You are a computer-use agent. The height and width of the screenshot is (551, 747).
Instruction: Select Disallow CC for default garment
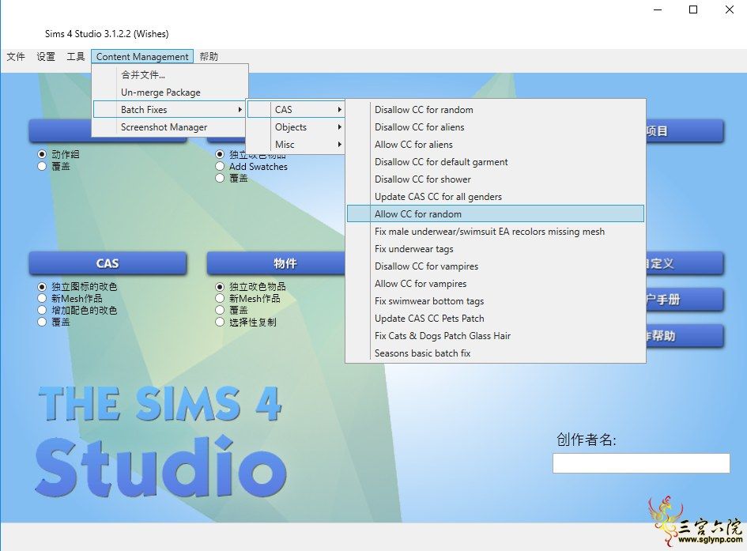pos(496,162)
